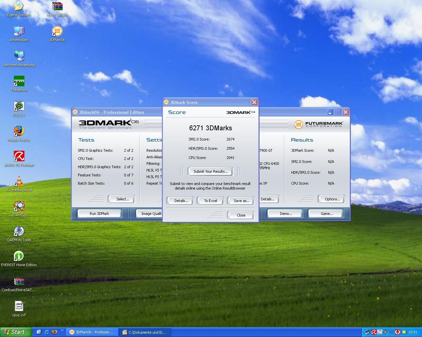Open the EVEREST Home Edition shortcut

[19, 259]
